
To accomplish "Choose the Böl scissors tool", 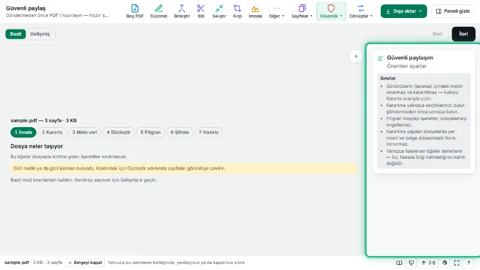I will (x=201, y=11).
